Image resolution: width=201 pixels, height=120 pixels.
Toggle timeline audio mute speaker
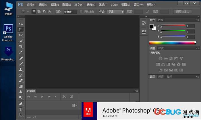click(56, 97)
